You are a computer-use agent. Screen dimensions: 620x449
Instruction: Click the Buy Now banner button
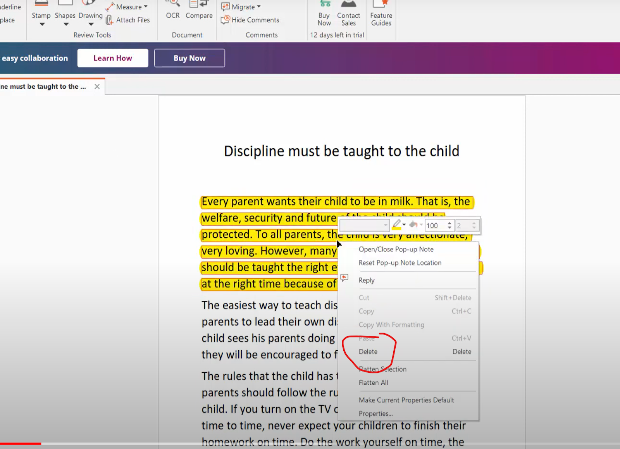tap(189, 58)
